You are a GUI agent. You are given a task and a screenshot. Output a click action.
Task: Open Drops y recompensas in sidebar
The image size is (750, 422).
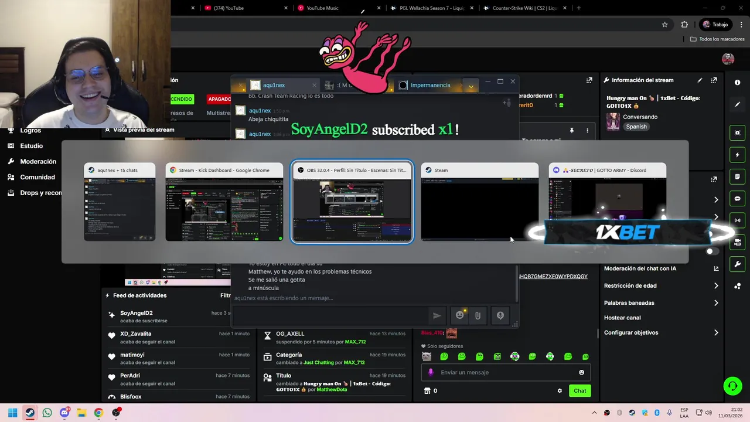click(x=35, y=193)
